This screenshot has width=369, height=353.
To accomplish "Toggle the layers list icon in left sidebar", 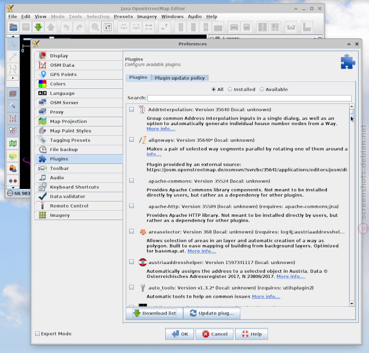I will 13,94.
